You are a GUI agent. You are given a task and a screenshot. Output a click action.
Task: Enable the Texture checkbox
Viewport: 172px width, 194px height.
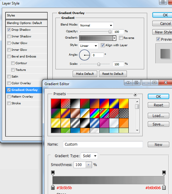13,70
